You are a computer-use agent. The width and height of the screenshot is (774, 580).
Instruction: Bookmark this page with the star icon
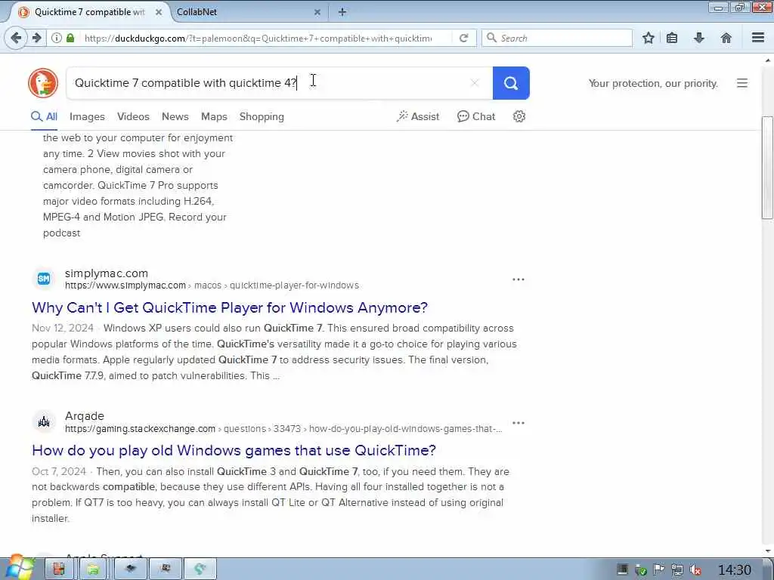[x=648, y=38]
